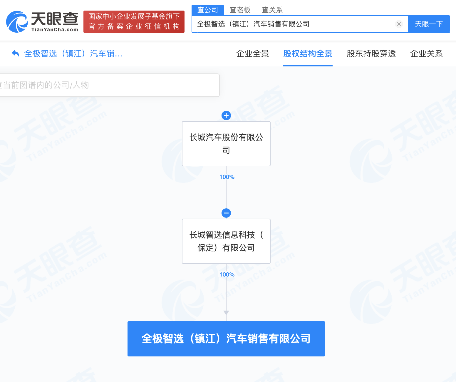Click the back arrow icon

point(15,53)
